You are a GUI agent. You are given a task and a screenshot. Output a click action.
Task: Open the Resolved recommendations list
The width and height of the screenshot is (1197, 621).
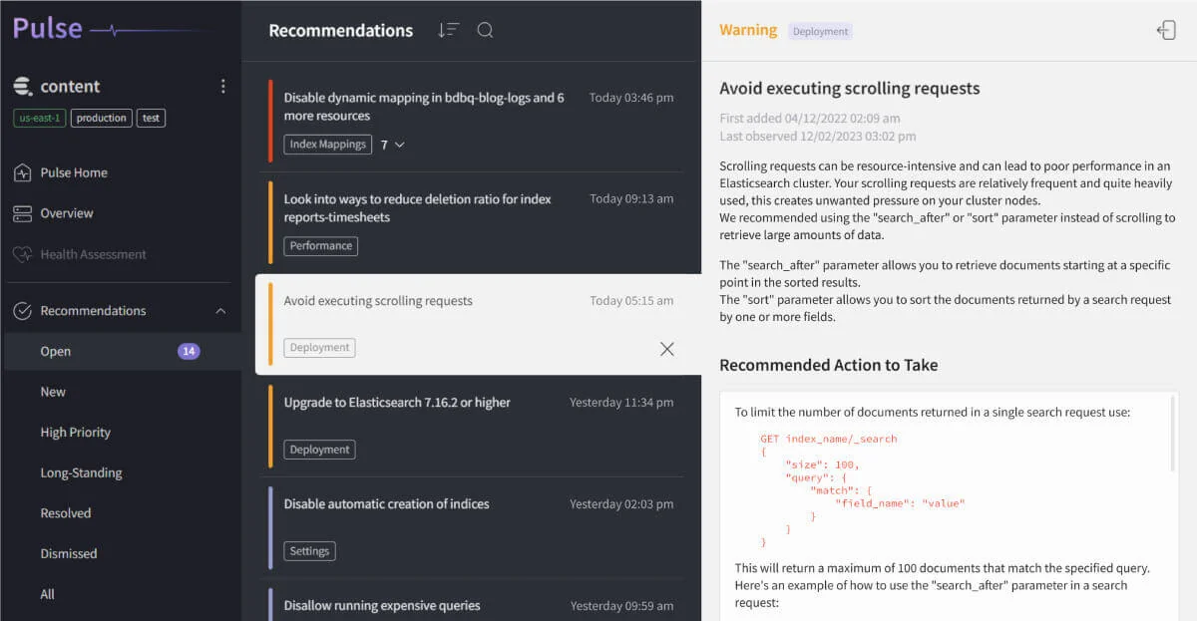click(65, 513)
